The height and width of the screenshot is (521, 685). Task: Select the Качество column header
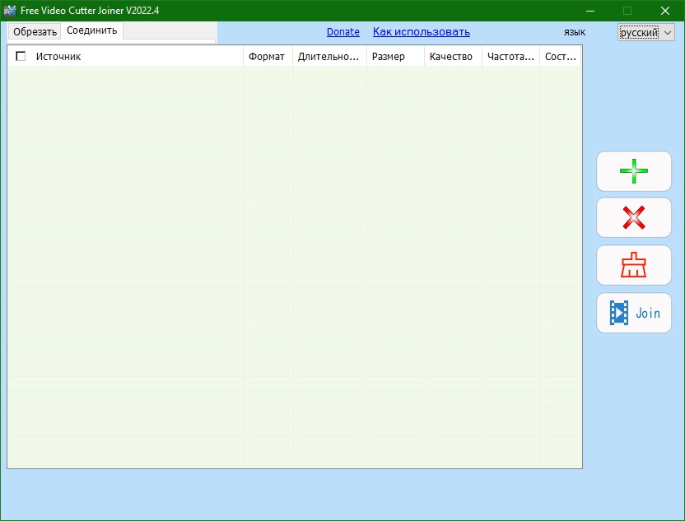[x=452, y=57]
